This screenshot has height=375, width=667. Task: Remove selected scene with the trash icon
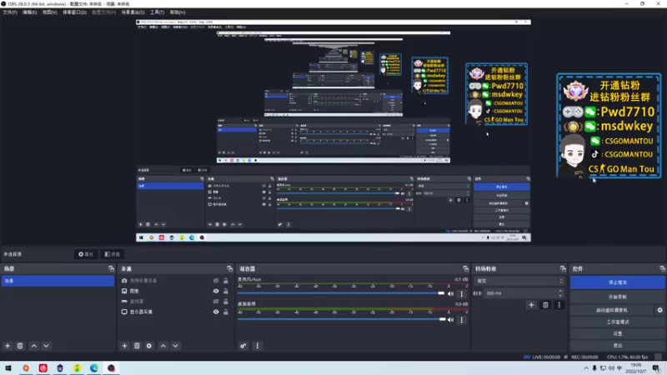pyautogui.click(x=20, y=346)
